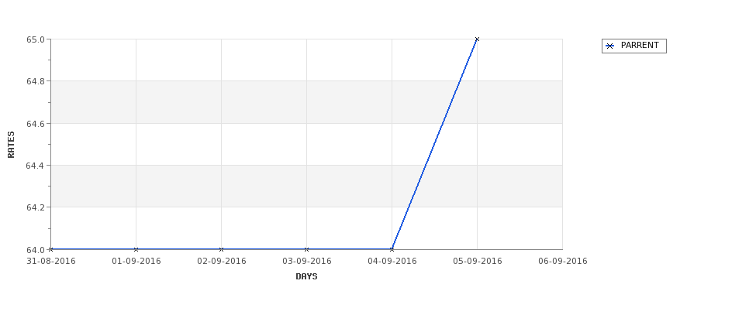Click the 64.8 y-axis label

(36, 81)
